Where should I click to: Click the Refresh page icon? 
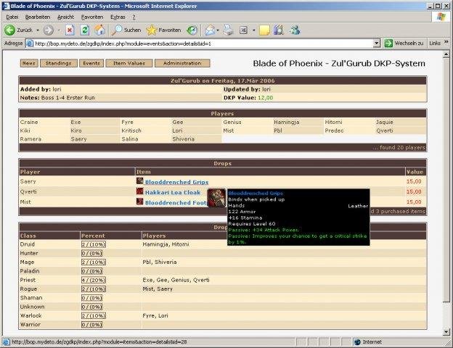click(x=84, y=30)
